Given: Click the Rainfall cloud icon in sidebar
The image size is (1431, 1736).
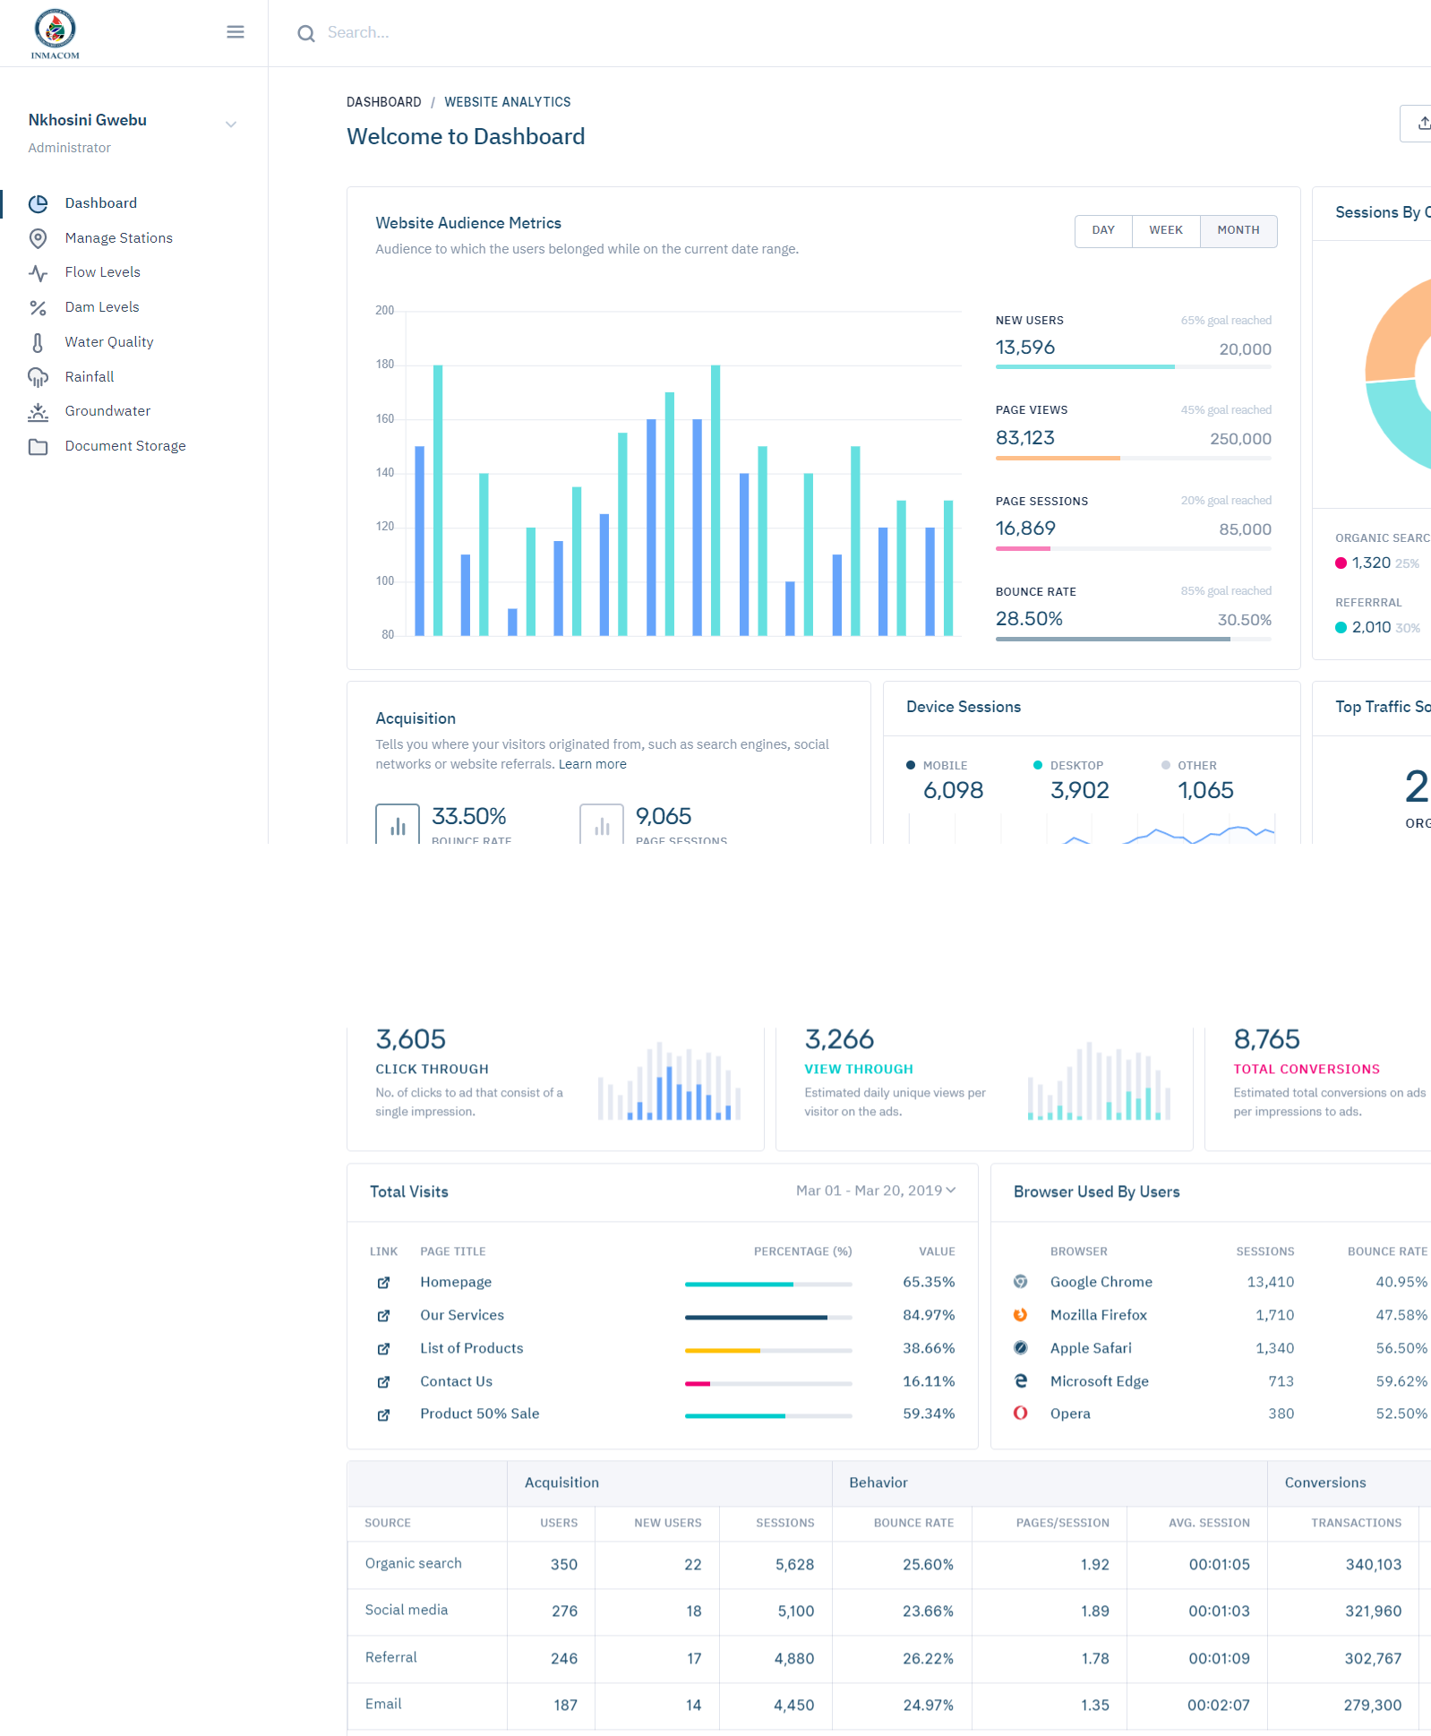Looking at the screenshot, I should pyautogui.click(x=38, y=377).
